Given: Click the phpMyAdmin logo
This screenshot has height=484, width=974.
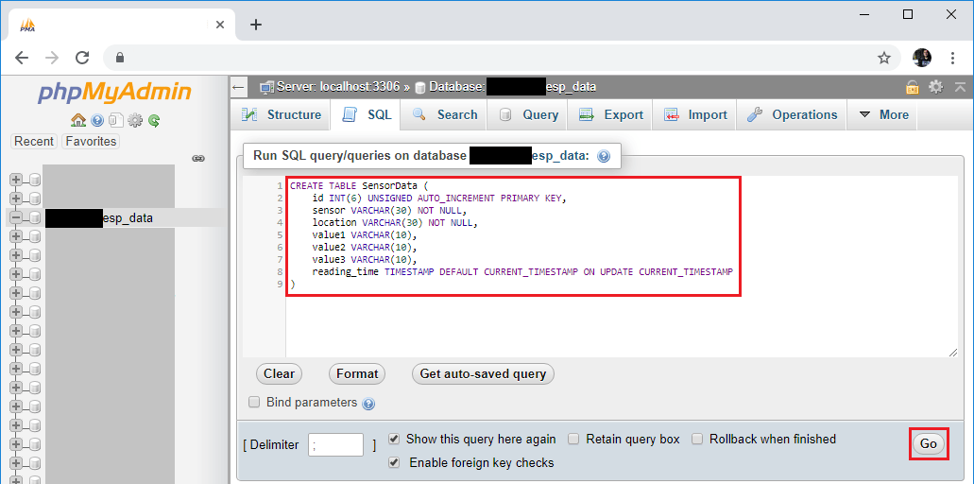Looking at the screenshot, I should pos(115,93).
